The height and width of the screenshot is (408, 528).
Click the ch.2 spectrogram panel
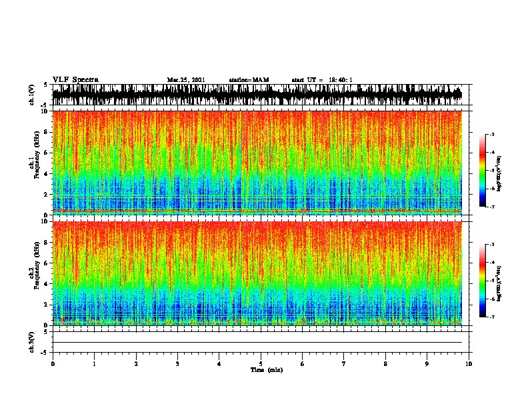[257, 273]
